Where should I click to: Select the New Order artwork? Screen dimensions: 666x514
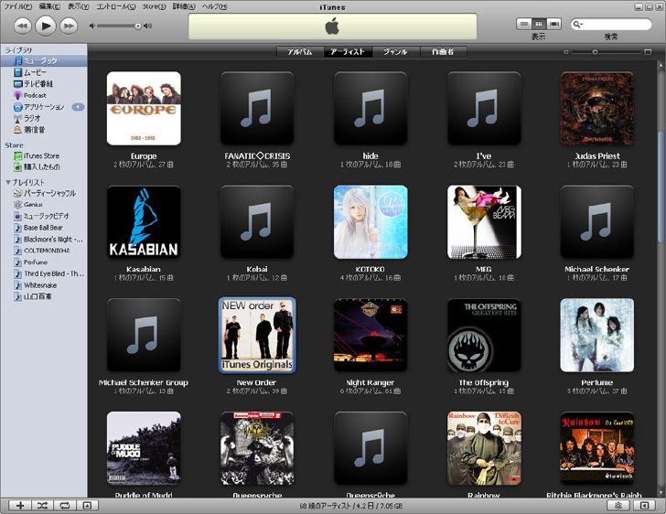tap(257, 335)
